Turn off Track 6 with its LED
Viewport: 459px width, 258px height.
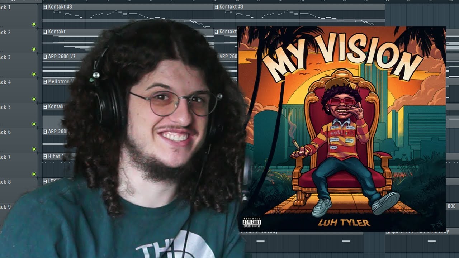[x=34, y=149]
